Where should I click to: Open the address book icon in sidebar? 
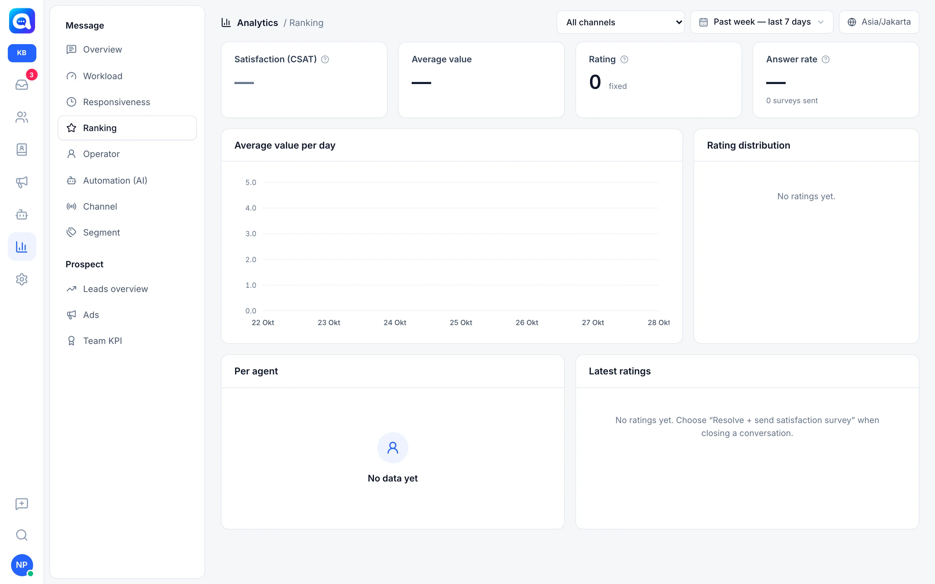[22, 150]
